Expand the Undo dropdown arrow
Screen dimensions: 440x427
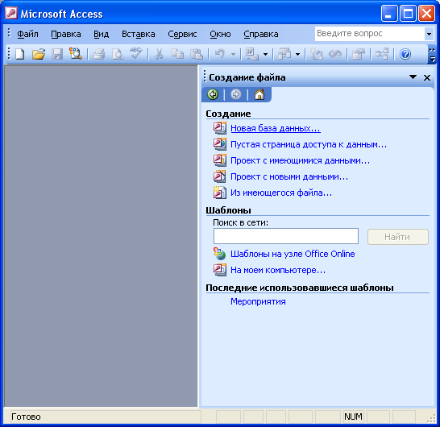[233, 54]
